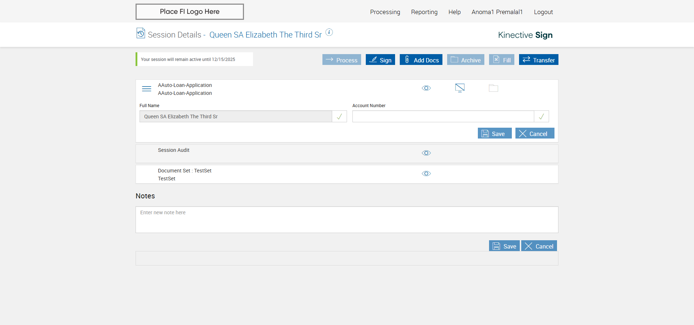This screenshot has height=325, width=694.
Task: Click the Full Name input field
Action: (236, 117)
